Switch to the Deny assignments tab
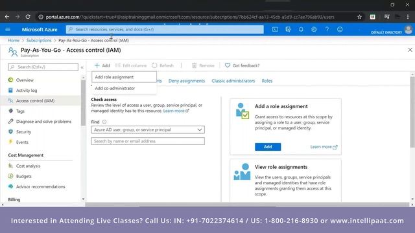415x233 pixels. pos(187,81)
